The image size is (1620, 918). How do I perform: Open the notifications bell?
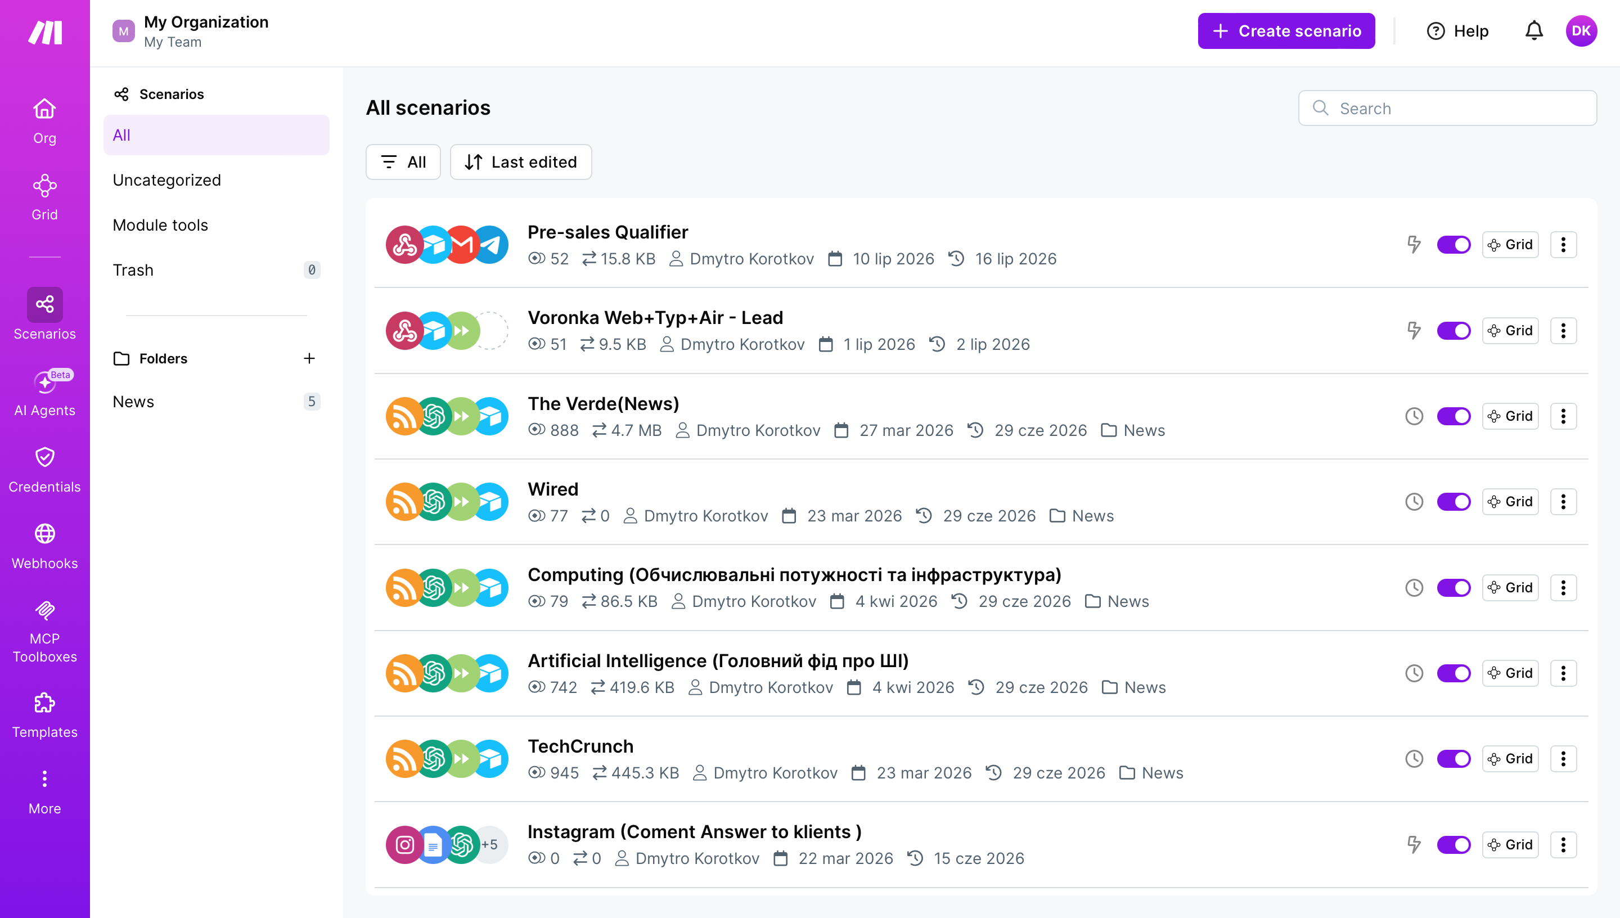[x=1533, y=31]
